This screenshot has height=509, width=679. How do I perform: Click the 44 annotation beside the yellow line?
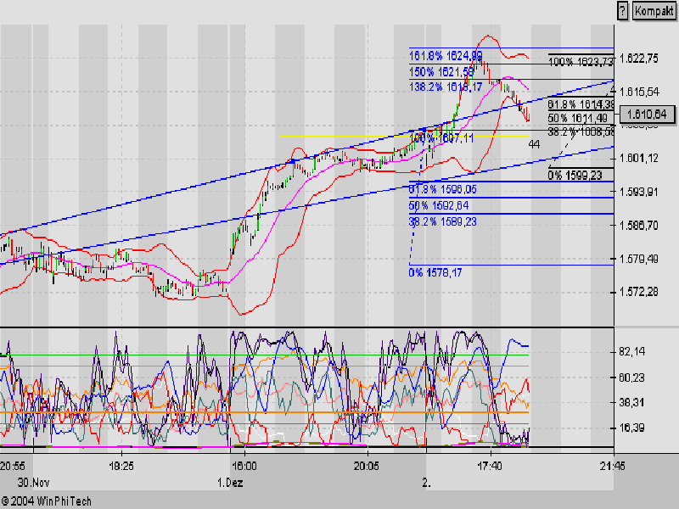pyautogui.click(x=534, y=144)
